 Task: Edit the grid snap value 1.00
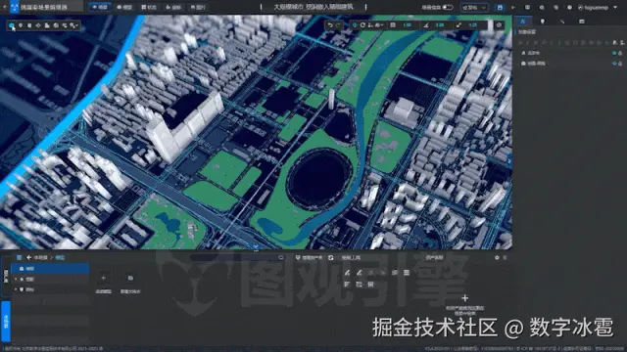click(x=408, y=25)
